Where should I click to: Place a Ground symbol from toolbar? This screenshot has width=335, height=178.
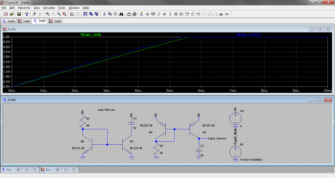(x=148, y=14)
